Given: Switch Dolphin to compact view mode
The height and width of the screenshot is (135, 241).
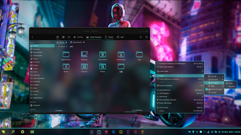Looking at the screenshot, I should (63, 37).
